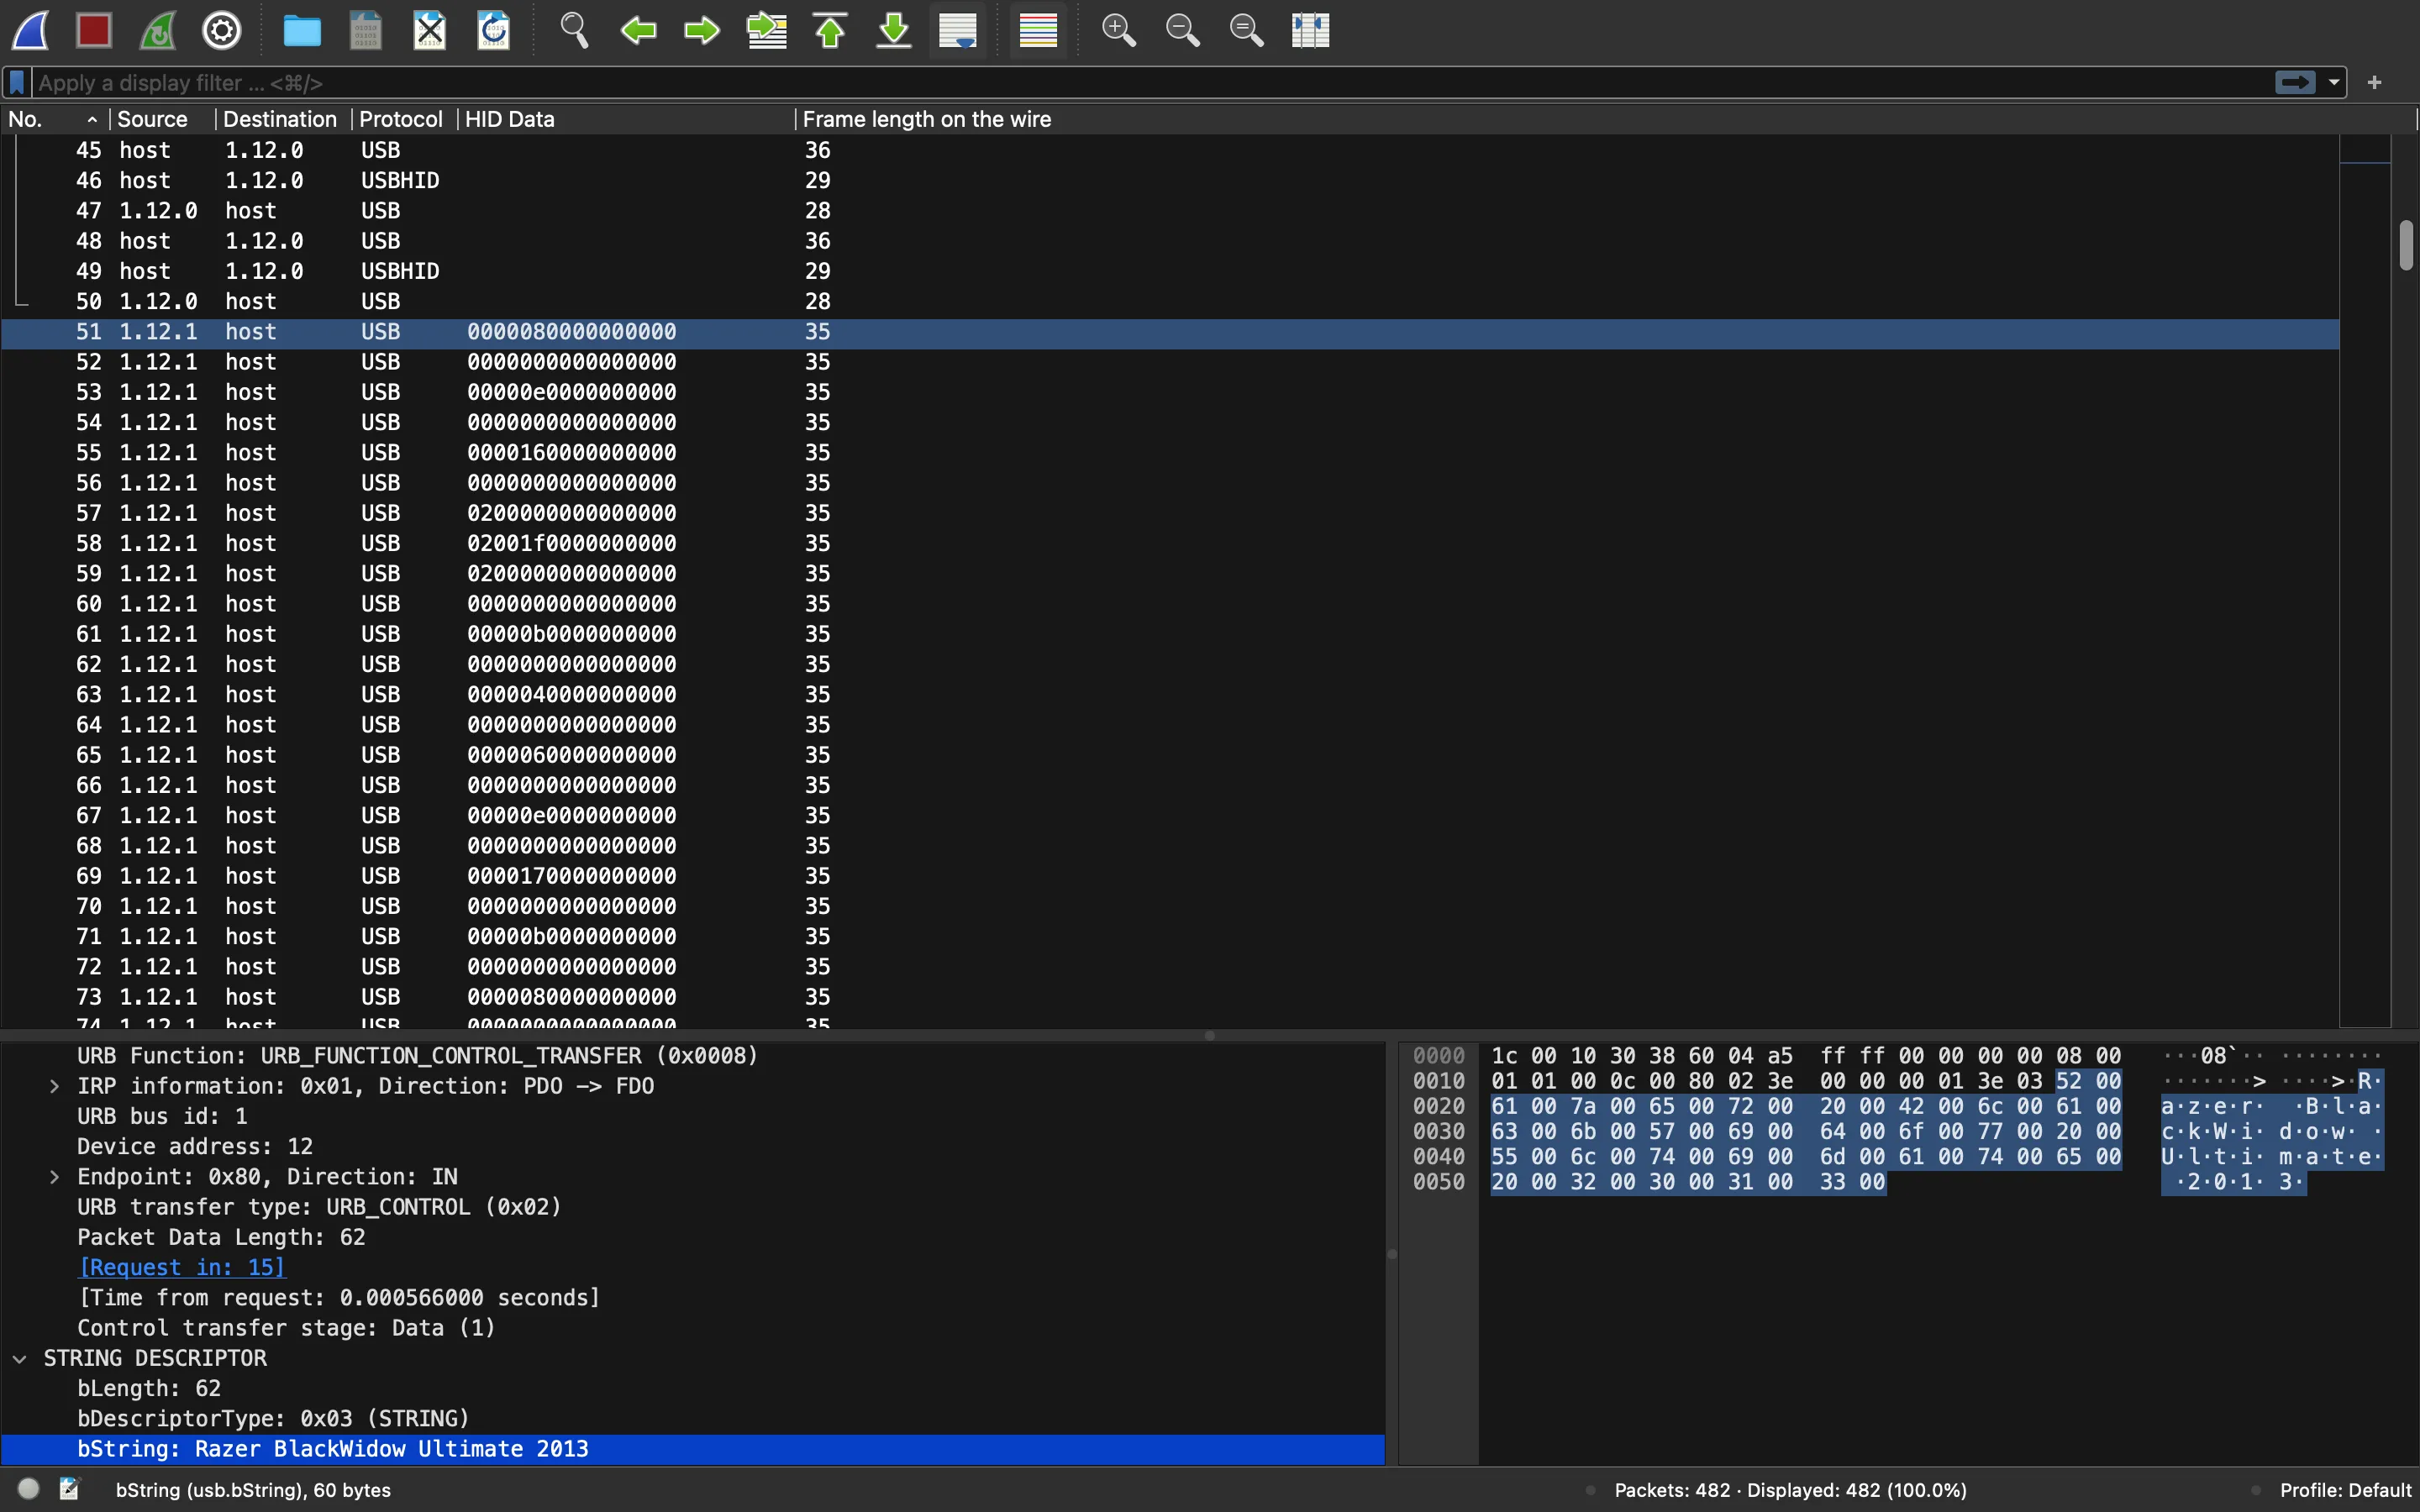Start capturing packets with shark fin icon
2420x1512 pixels.
point(30,30)
